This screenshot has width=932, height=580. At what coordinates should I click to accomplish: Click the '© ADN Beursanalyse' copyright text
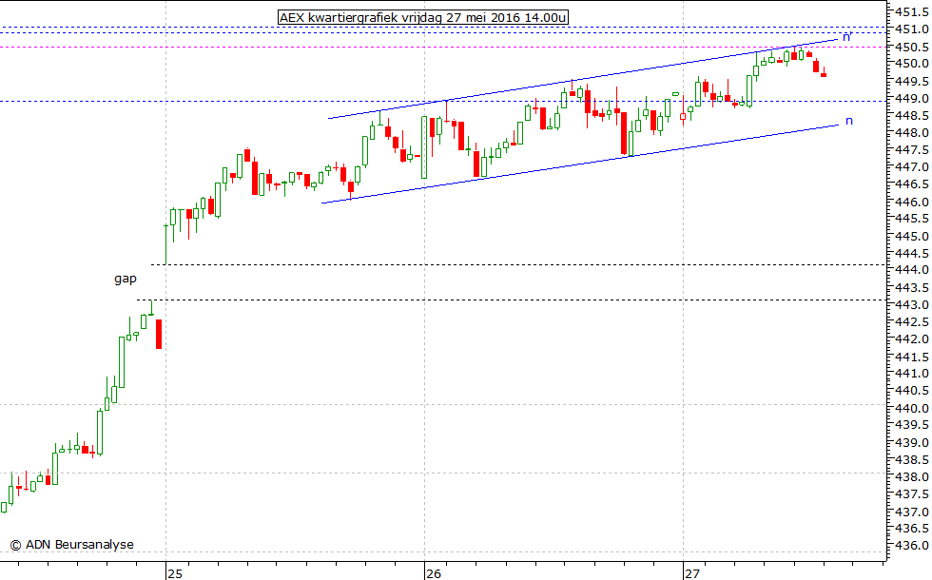[72, 544]
